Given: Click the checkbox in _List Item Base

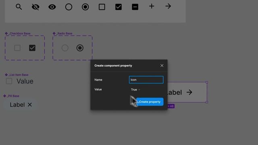Looking at the screenshot, I should point(9,81).
